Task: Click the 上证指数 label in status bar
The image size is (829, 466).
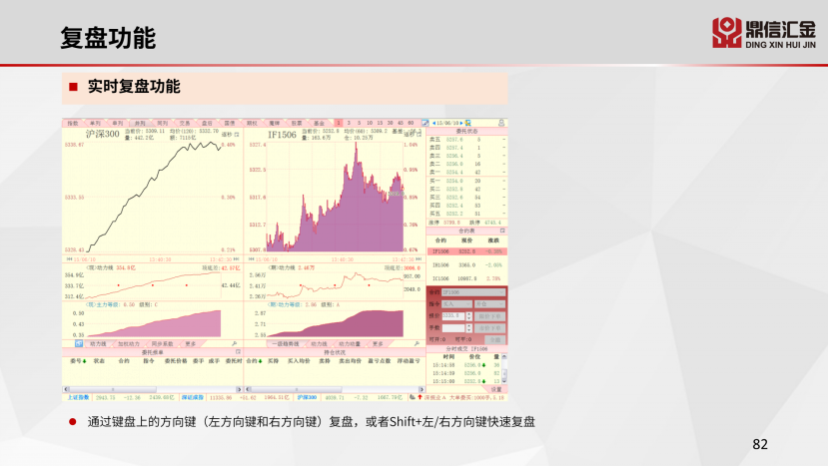Action: click(x=78, y=396)
